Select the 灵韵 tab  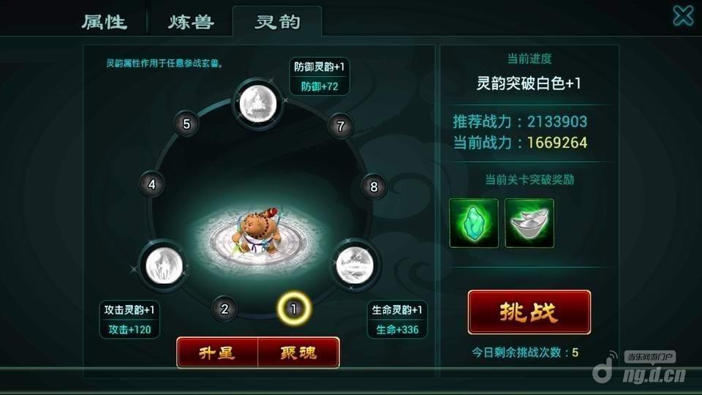[x=277, y=22]
